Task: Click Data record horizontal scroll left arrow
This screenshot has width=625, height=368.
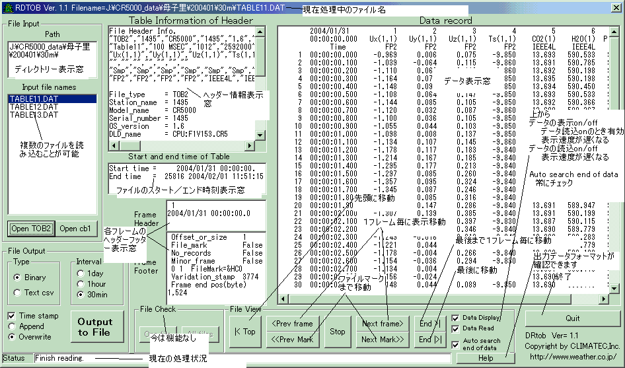Action: click(283, 299)
